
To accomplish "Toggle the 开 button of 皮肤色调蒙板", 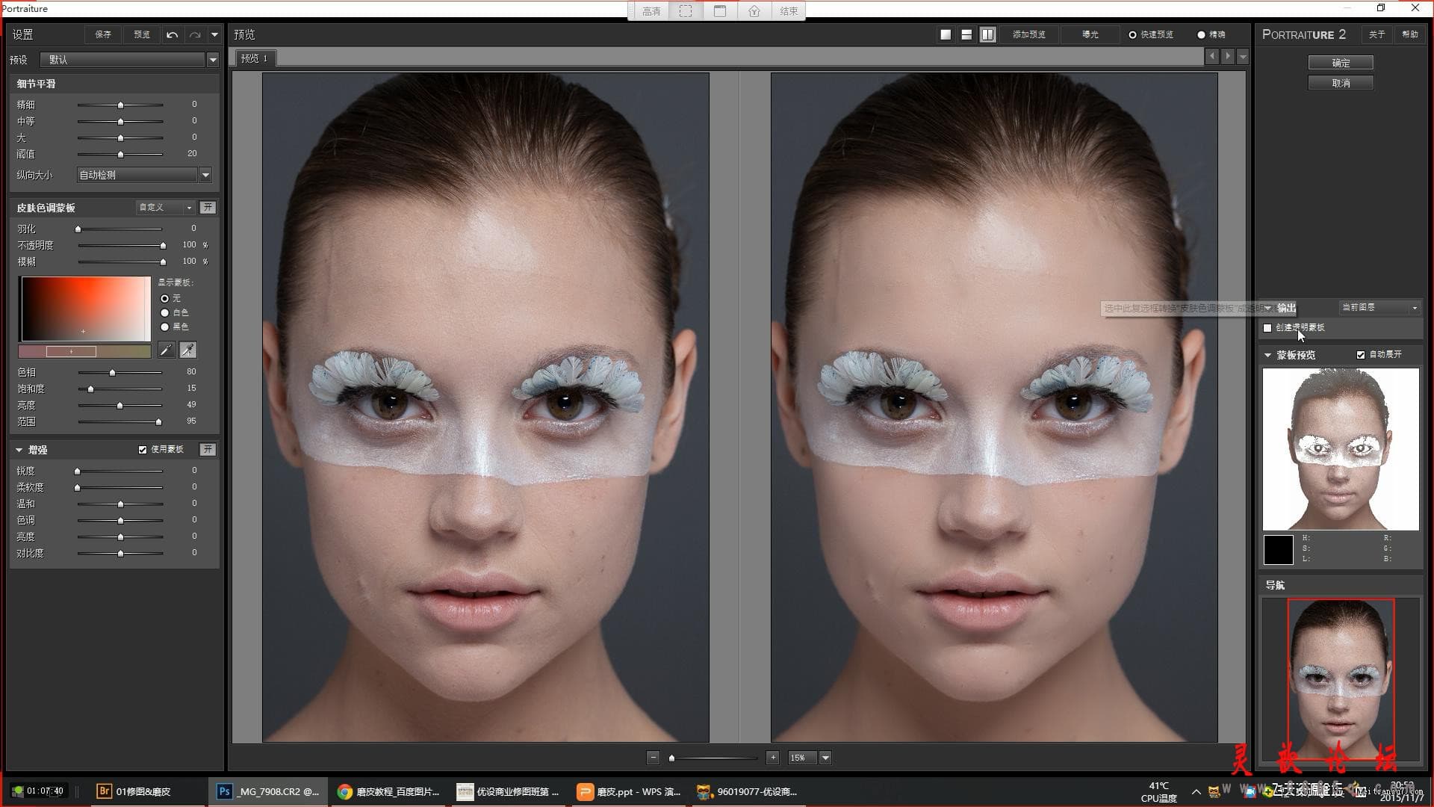I will point(208,208).
